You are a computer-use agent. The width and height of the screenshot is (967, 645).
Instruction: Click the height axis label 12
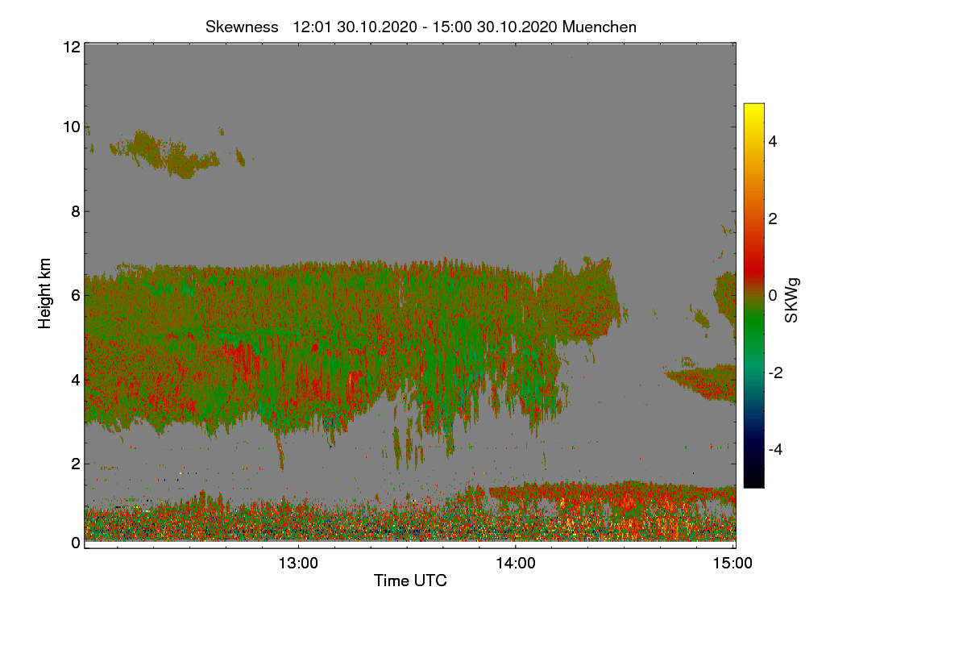(71, 47)
